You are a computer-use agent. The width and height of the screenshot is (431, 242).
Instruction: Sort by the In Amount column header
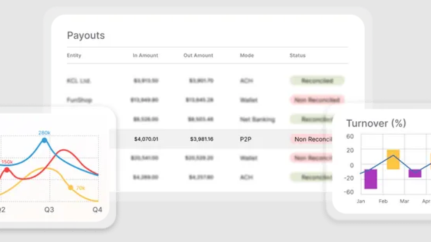coord(145,55)
